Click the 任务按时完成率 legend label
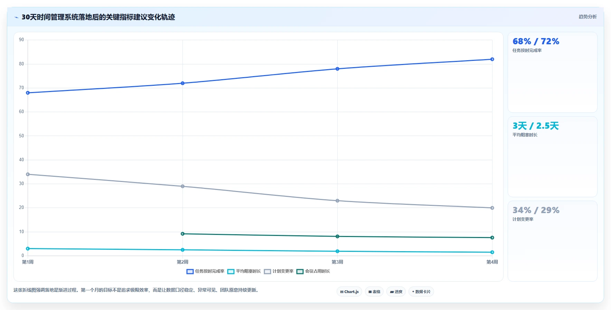This screenshot has height=310, width=611. coord(210,271)
